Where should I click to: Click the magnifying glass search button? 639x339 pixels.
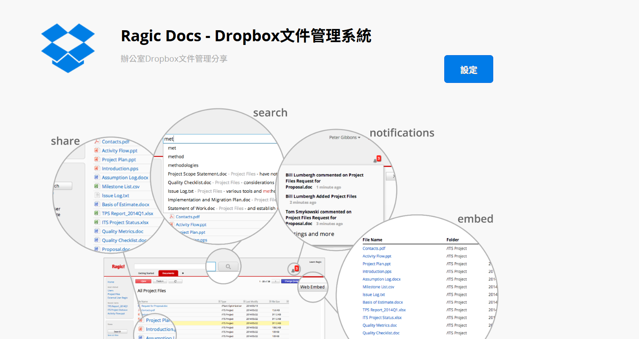click(228, 267)
